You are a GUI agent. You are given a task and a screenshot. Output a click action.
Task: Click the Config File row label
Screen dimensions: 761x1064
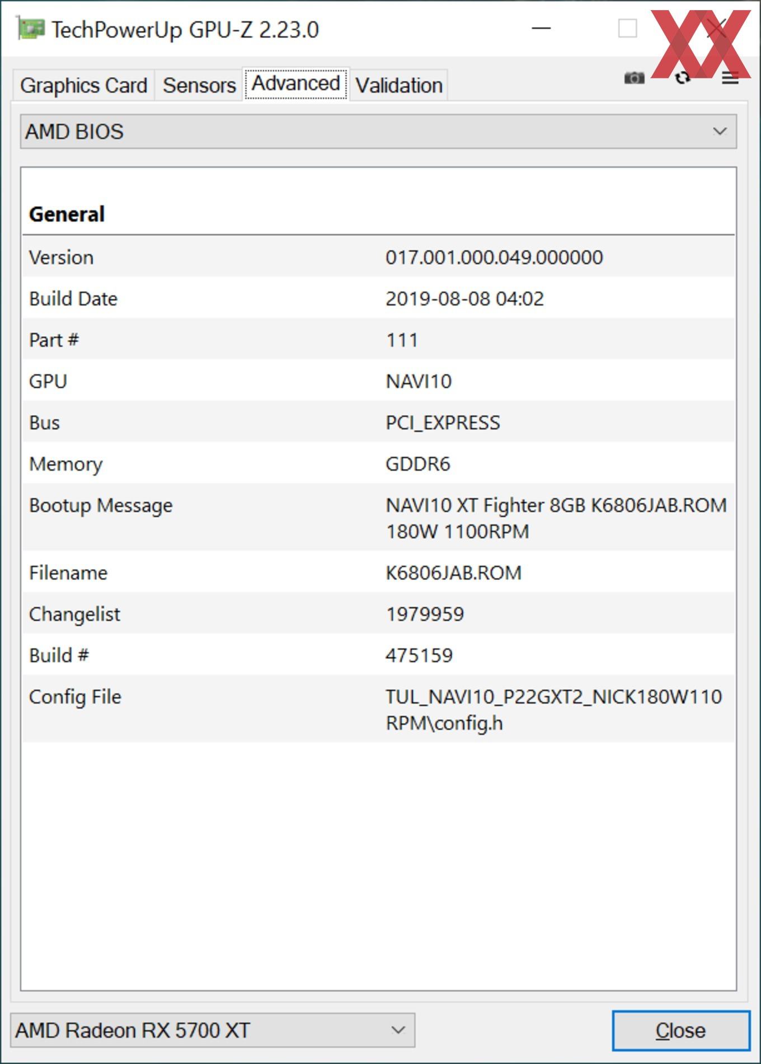(75, 697)
